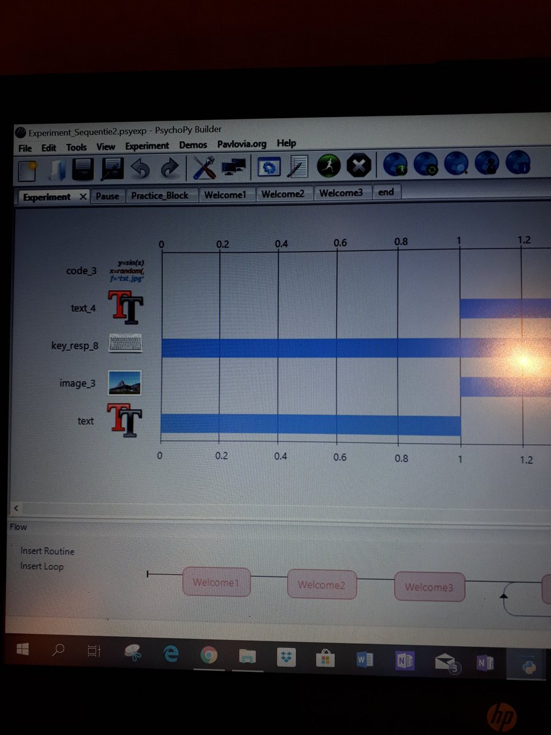Open Pavlovia user login icon
Screen dimensions: 551x735
pos(487,164)
